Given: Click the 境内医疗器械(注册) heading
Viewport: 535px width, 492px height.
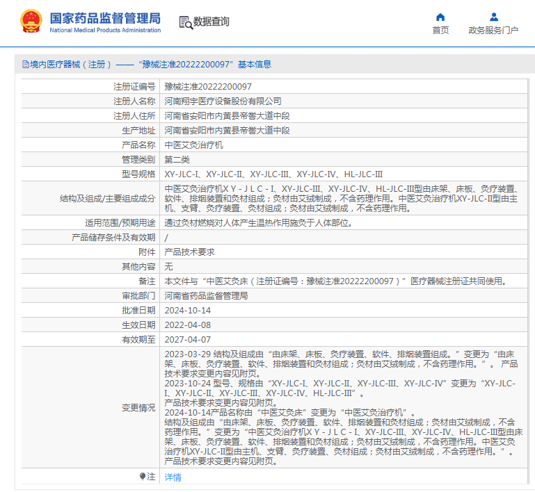Looking at the screenshot, I should coord(71,65).
